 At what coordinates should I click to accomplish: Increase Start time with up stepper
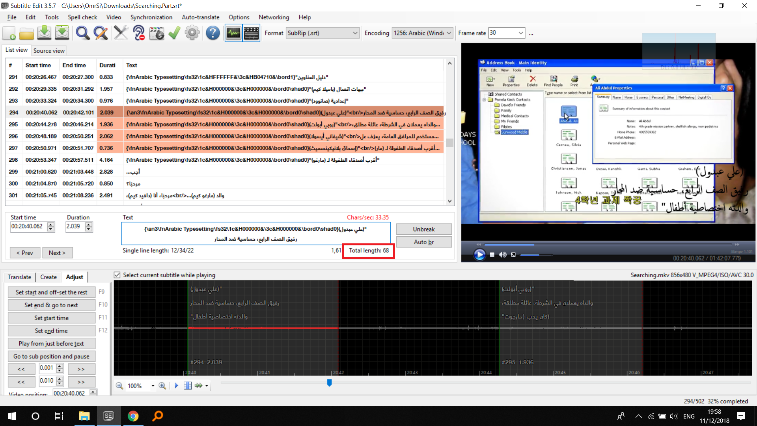tap(50, 224)
